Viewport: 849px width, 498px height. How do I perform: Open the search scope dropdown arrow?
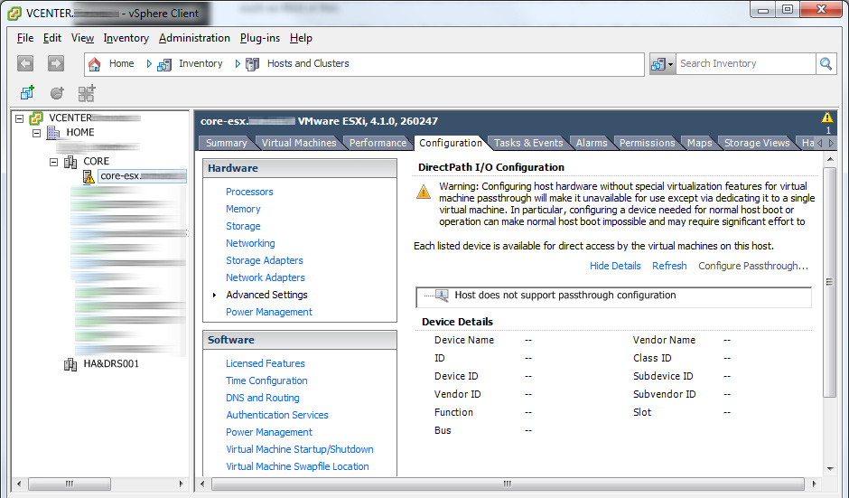[x=670, y=64]
